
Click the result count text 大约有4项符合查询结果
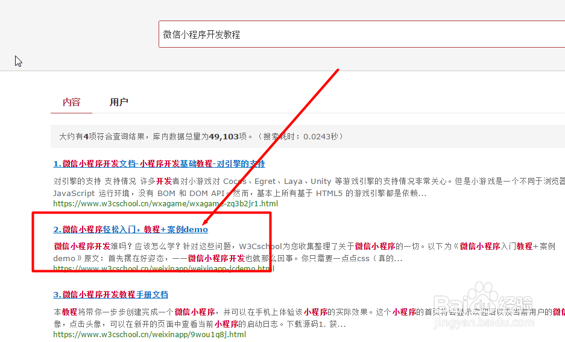(102, 136)
